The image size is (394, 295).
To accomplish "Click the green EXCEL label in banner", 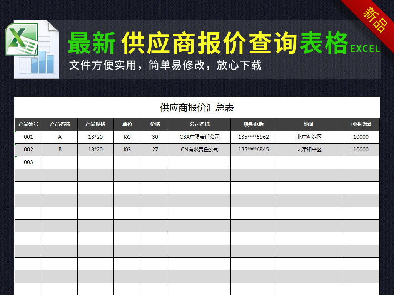I will click(365, 49).
